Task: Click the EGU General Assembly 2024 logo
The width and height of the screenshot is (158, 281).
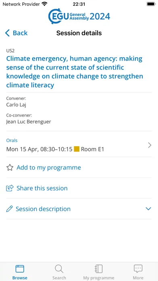Action: point(79,16)
